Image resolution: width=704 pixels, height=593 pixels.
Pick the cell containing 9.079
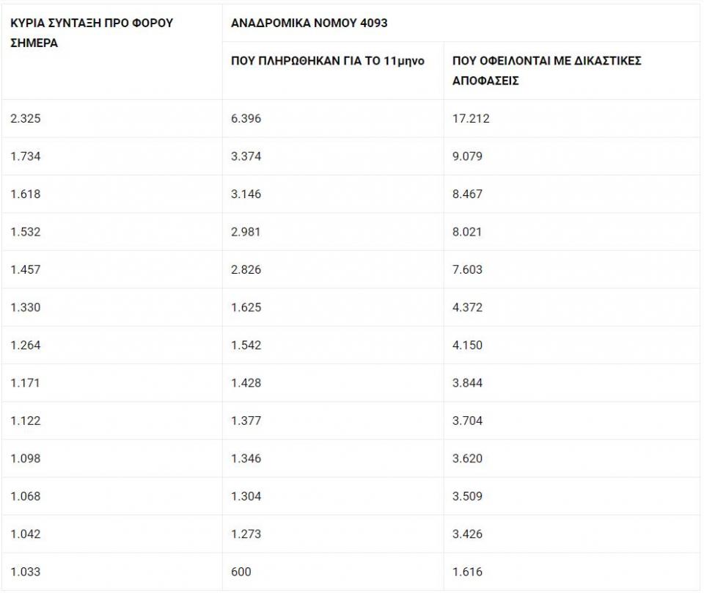[x=467, y=156]
